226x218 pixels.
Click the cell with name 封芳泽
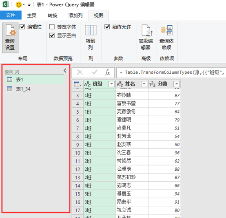[x=132, y=136]
